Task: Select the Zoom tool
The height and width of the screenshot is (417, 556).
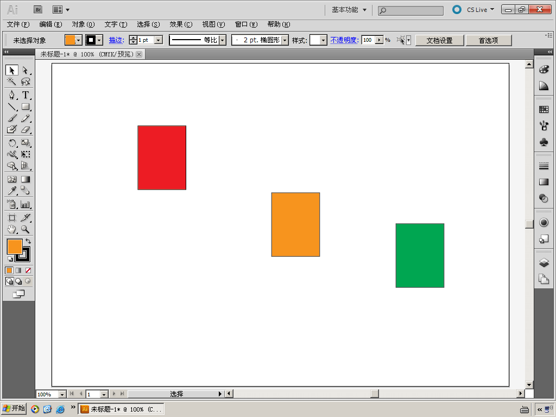Action: coord(25,230)
